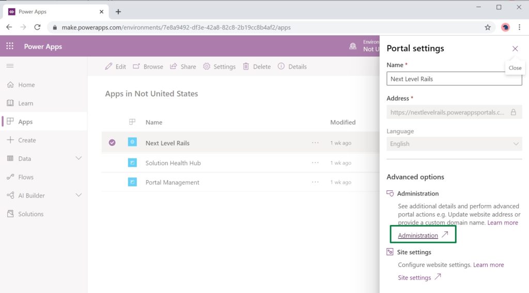Open Settings from the command bar
Viewport: 529px width, 293px height.
(x=219, y=67)
